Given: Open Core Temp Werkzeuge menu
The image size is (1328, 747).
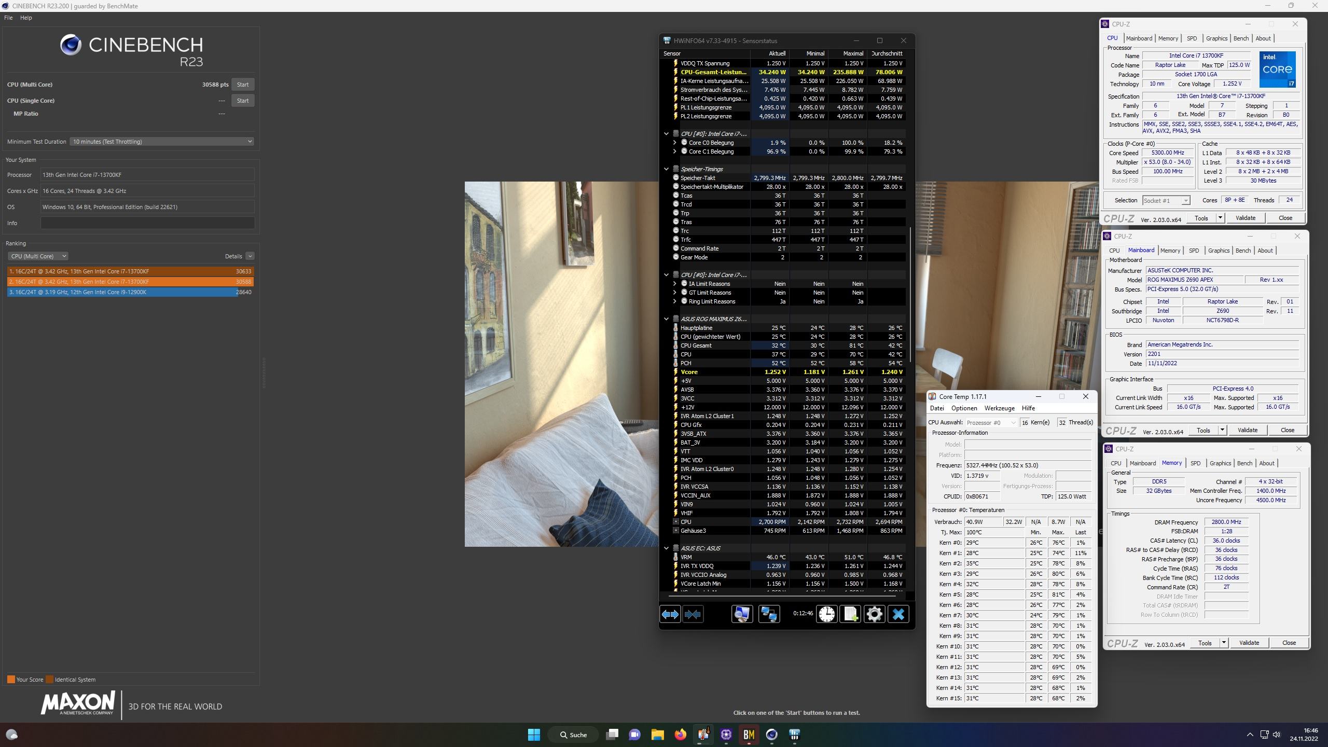Looking at the screenshot, I should (999, 408).
